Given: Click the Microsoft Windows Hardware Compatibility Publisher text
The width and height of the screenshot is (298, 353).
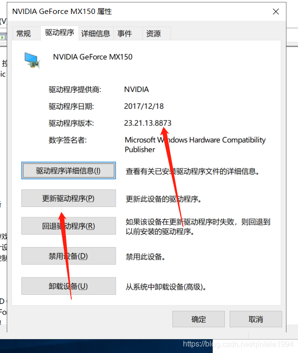Looking at the screenshot, I should (x=195, y=145).
